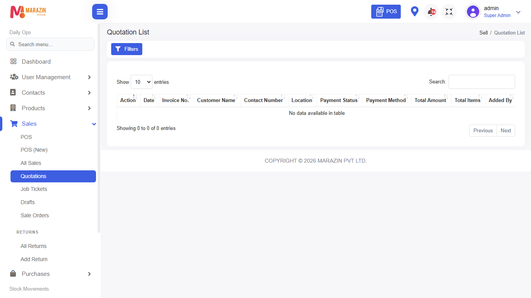Click the Sell breadcrumb link

pyautogui.click(x=484, y=33)
